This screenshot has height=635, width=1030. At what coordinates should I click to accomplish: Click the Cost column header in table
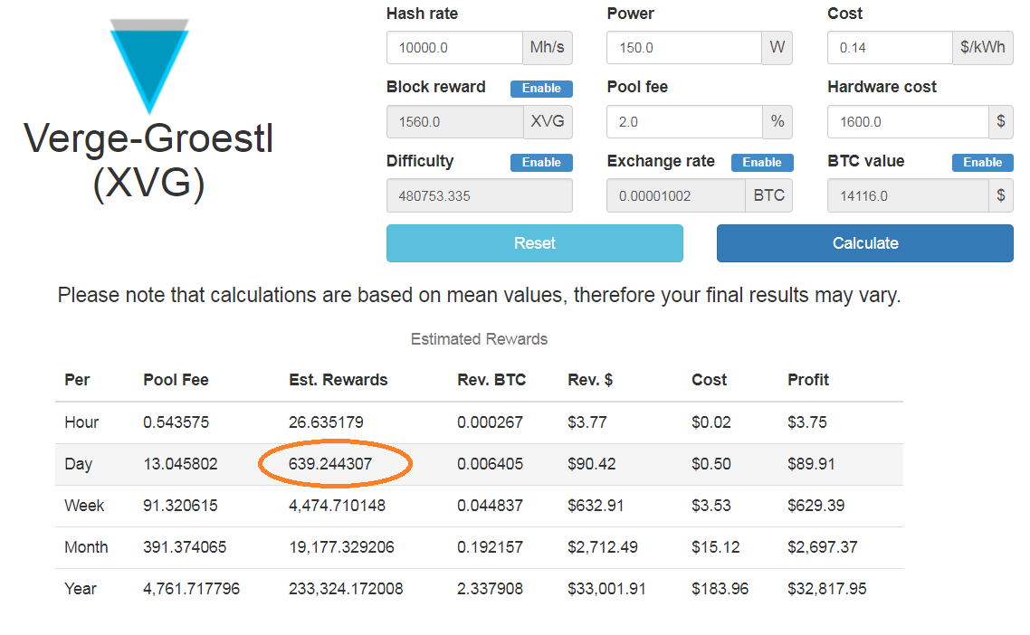(x=709, y=380)
